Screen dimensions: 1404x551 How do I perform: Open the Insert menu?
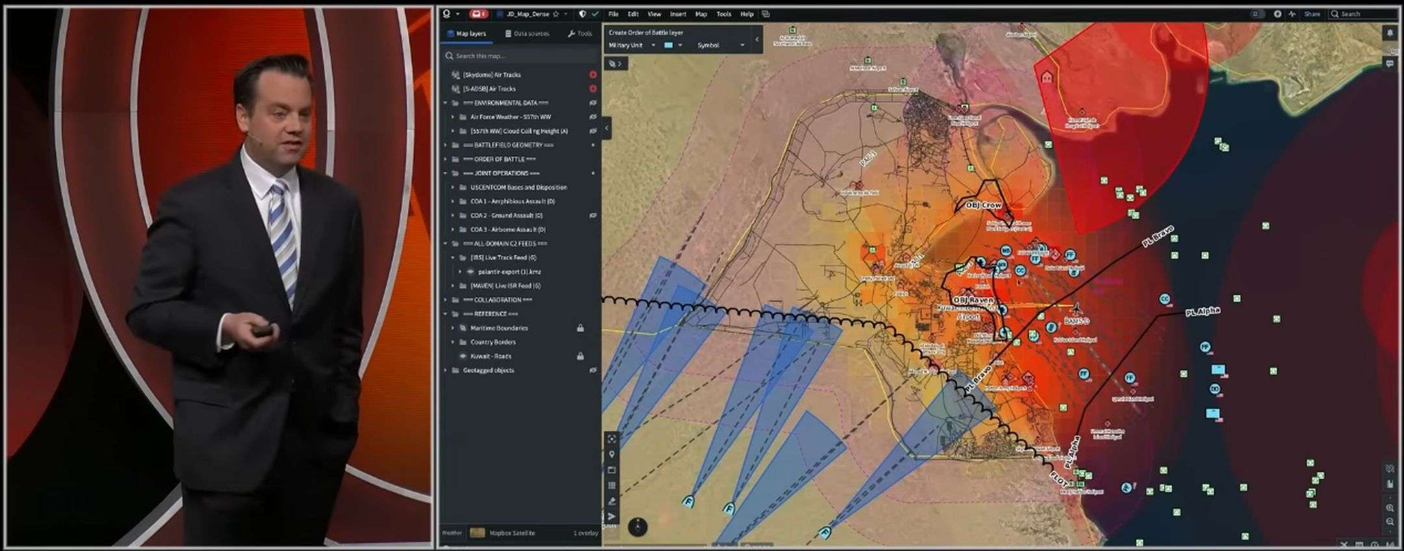pyautogui.click(x=678, y=14)
